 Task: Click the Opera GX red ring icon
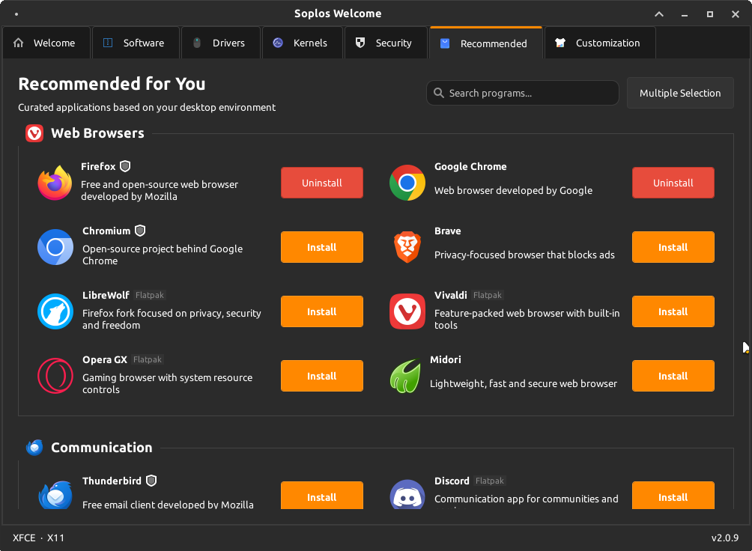point(55,376)
